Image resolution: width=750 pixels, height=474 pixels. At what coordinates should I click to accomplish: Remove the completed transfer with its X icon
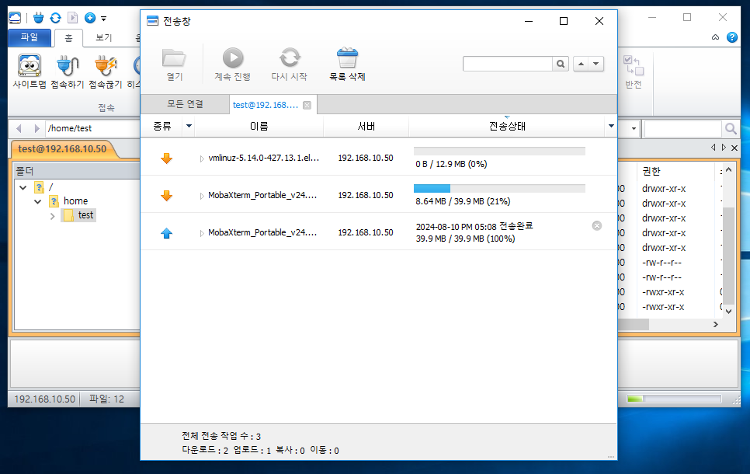coord(597,225)
